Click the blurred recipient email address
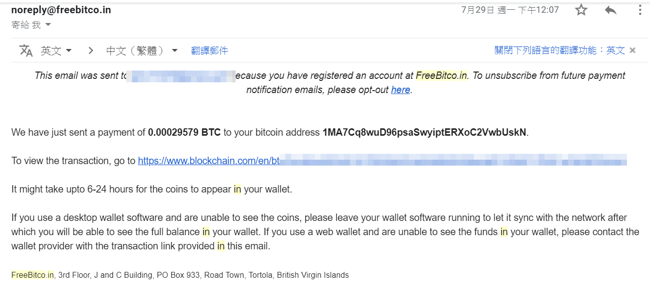 point(181,75)
